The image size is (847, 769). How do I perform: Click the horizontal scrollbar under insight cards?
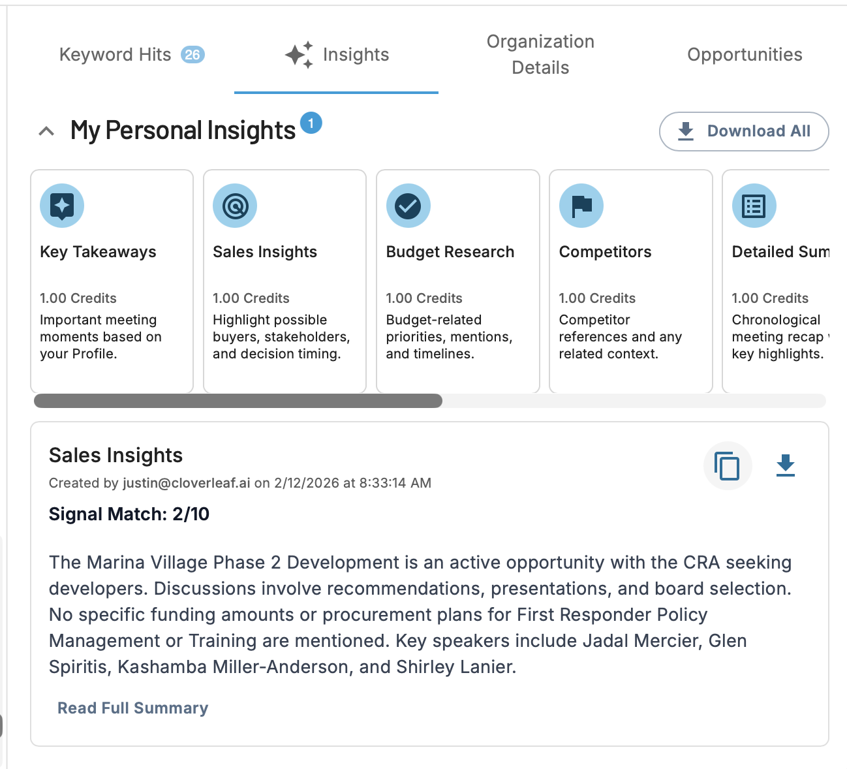pyautogui.click(x=238, y=401)
